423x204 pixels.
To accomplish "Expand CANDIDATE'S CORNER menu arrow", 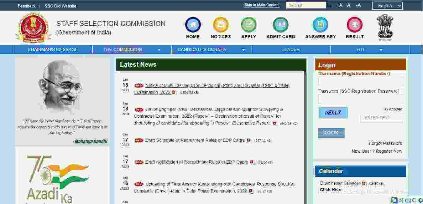I will coord(243,50).
